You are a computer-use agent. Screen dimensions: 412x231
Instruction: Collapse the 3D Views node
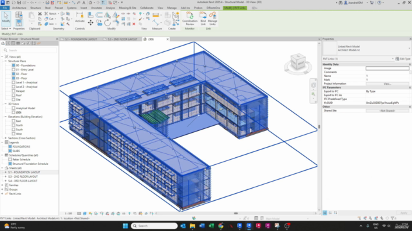coord(6,104)
